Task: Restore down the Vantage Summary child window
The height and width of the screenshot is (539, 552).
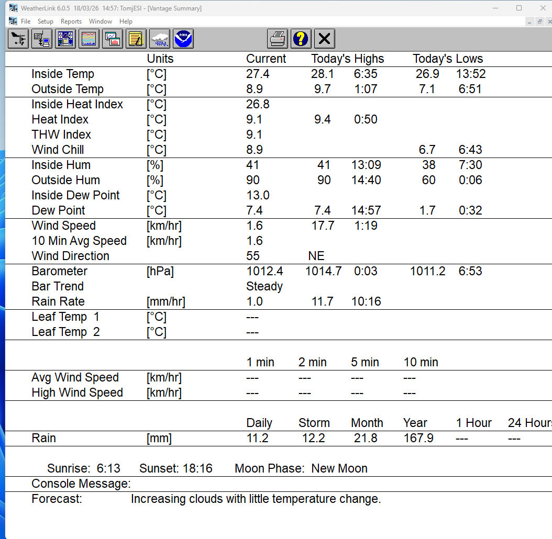Action: [x=539, y=21]
